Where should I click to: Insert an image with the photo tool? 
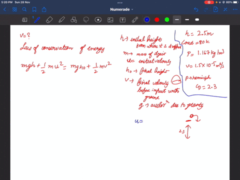tap(110, 20)
